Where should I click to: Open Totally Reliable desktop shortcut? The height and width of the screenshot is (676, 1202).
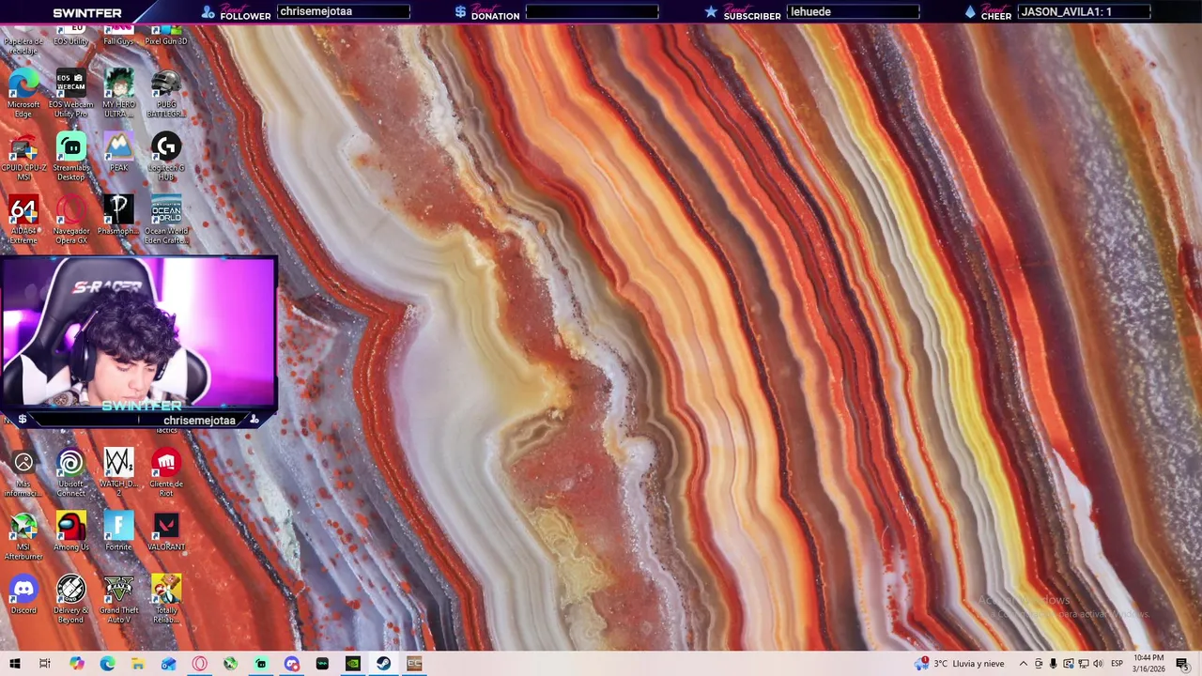(166, 599)
